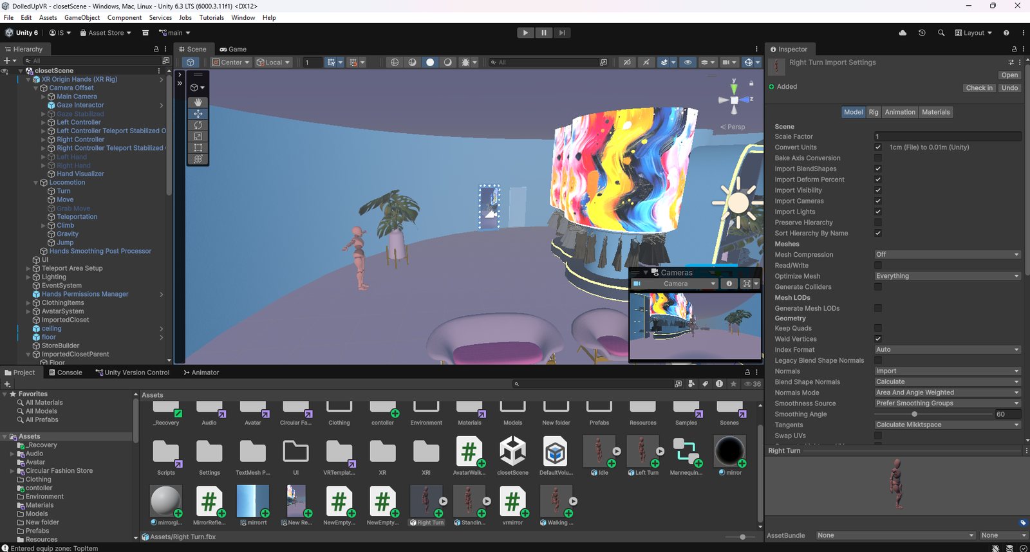Click the scene orientation gizmo
Viewport: 1030px width, 552px height.
click(x=735, y=100)
